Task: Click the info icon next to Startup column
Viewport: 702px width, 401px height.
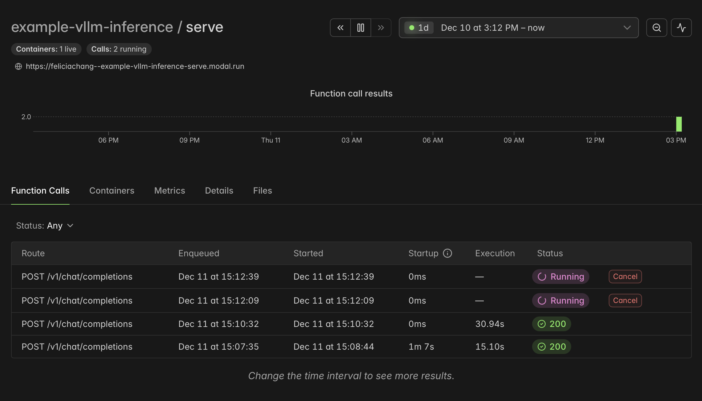Action: (x=447, y=253)
